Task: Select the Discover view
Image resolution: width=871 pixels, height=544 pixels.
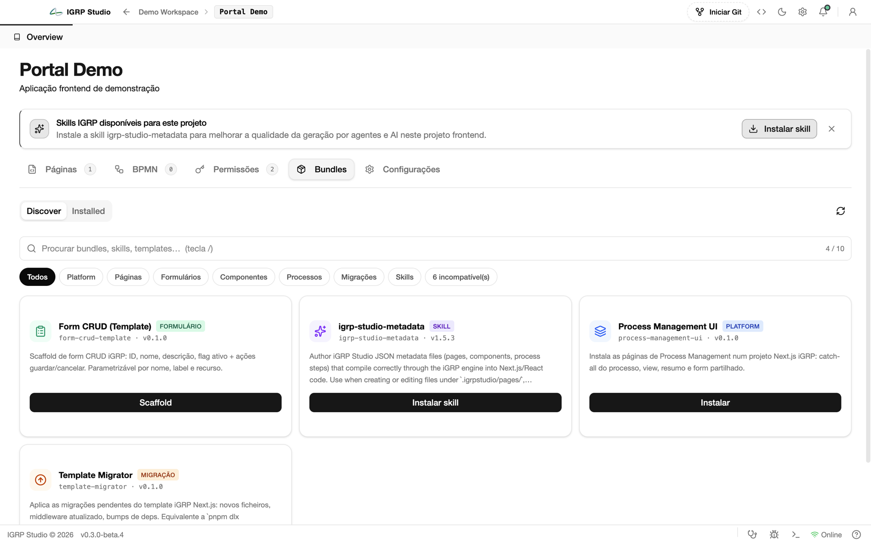Action: (44, 211)
